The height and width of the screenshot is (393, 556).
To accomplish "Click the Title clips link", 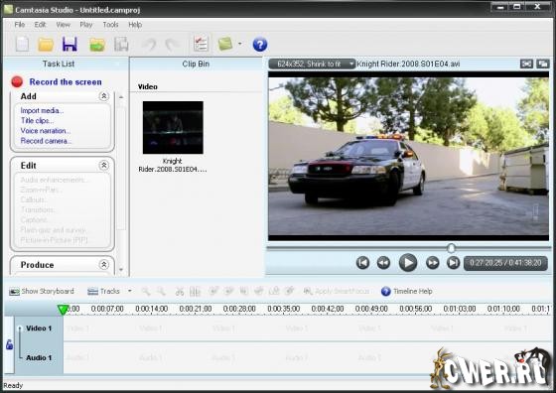I will tap(37, 120).
